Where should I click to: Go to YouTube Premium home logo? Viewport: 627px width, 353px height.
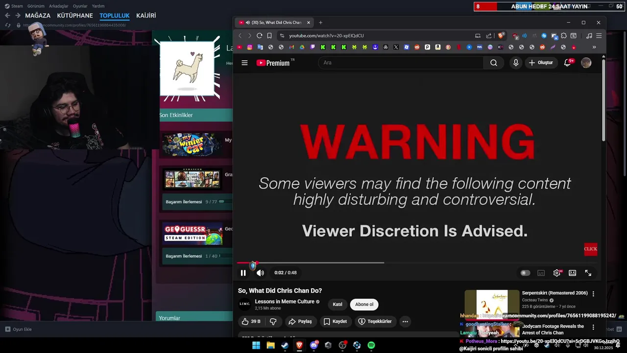tap(273, 63)
